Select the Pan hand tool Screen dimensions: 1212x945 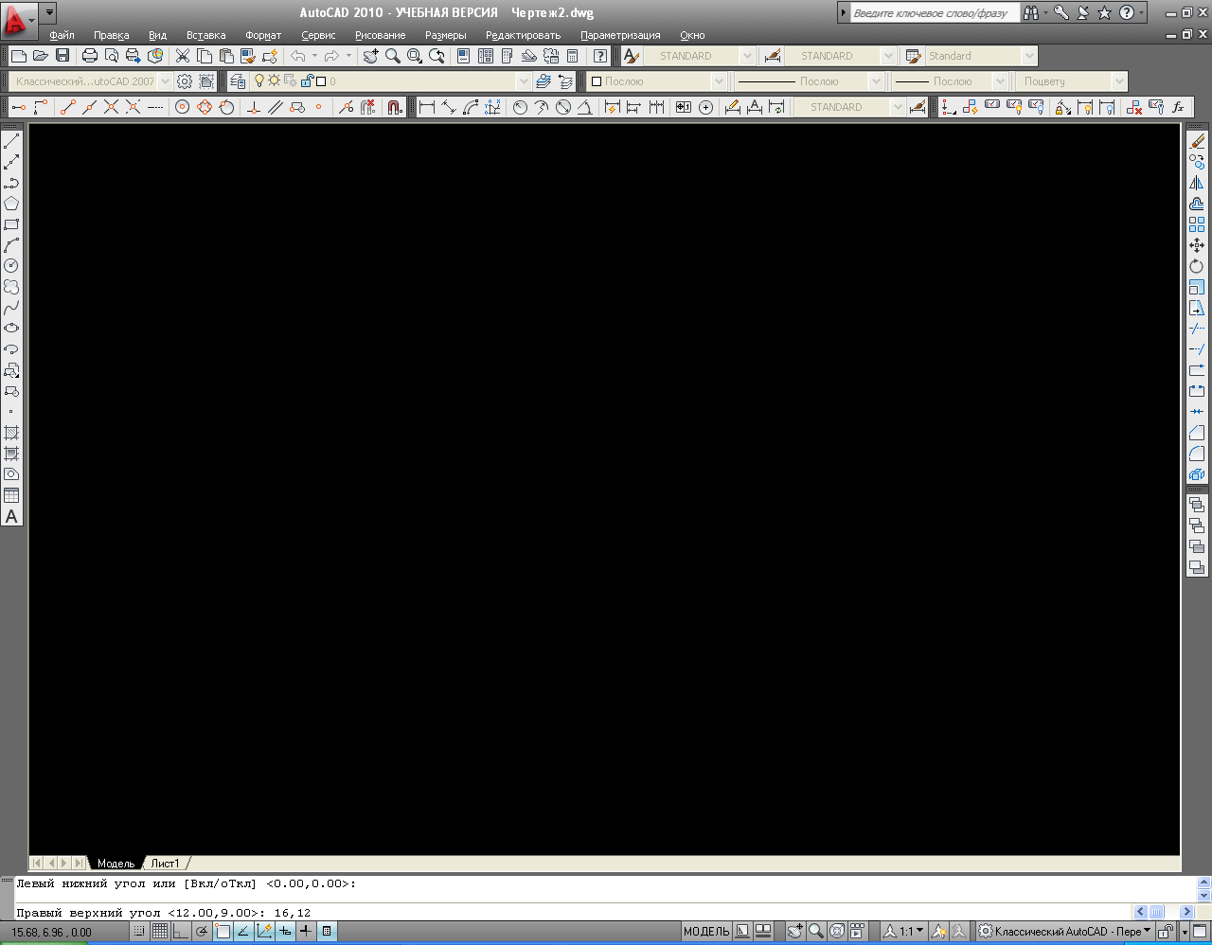[370, 56]
